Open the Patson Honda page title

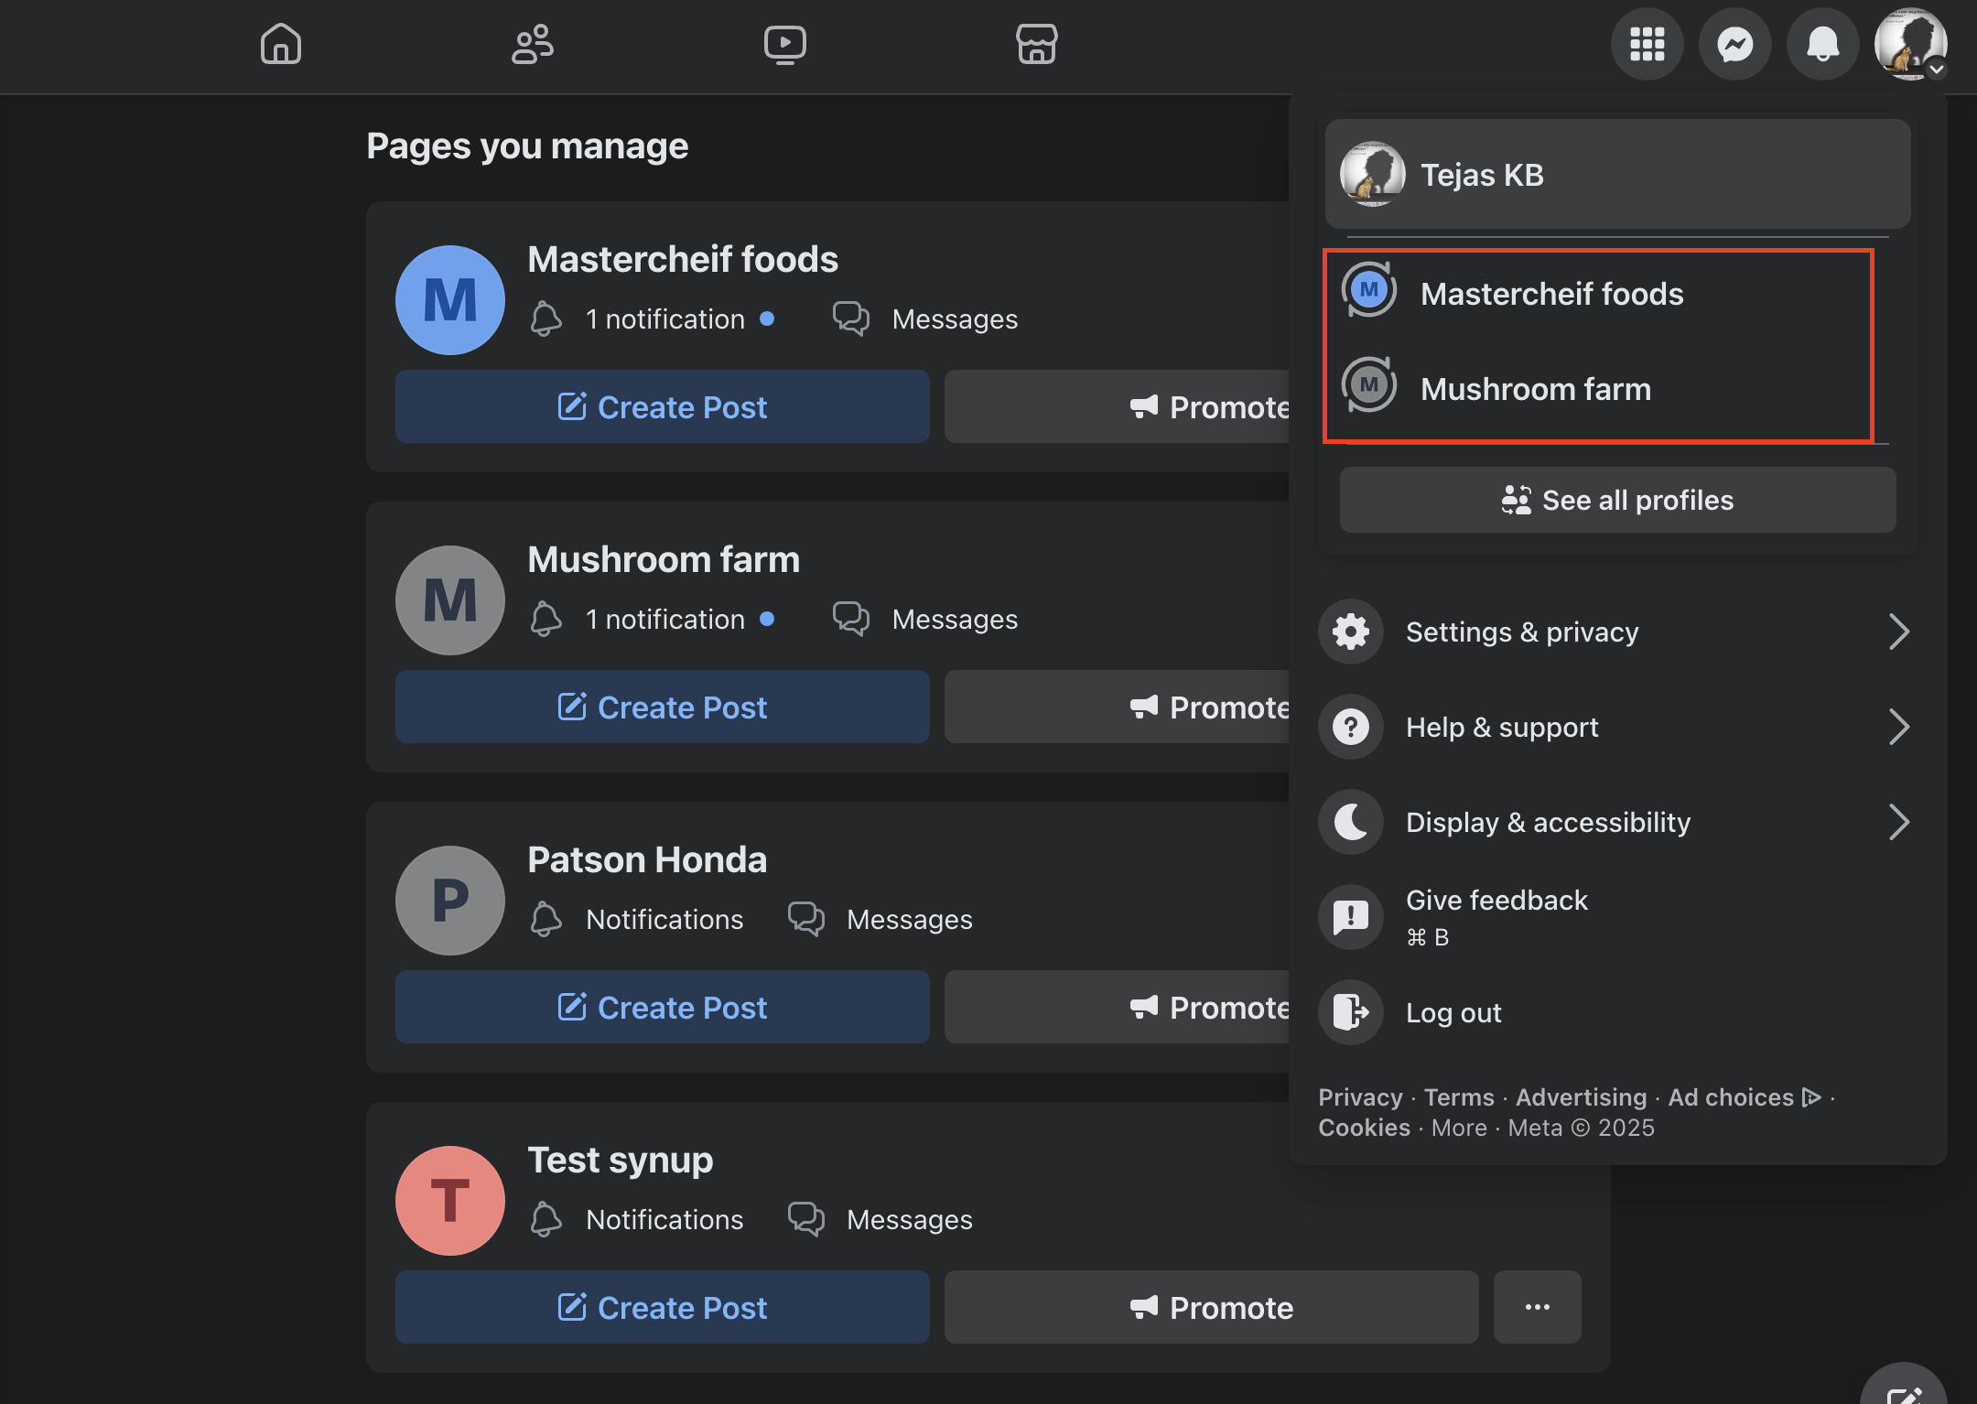click(x=647, y=859)
